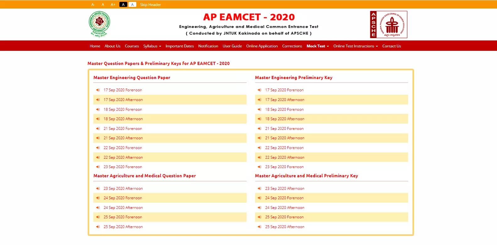Click heading Master Agriculture and Medical Preliminary Key
Image resolution: width=497 pixels, height=245 pixels.
pos(307,176)
